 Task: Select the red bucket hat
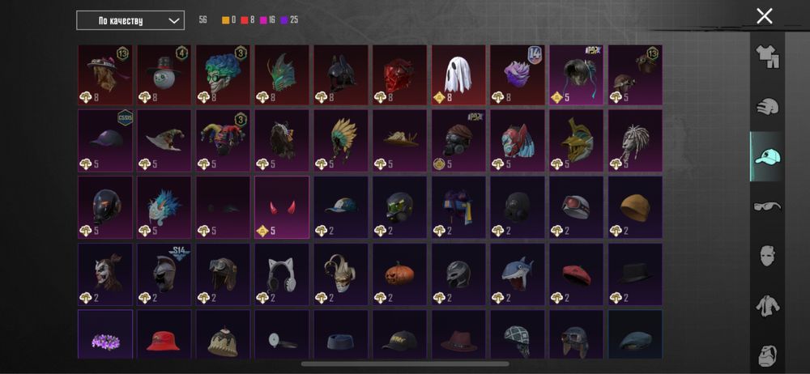coord(164,334)
